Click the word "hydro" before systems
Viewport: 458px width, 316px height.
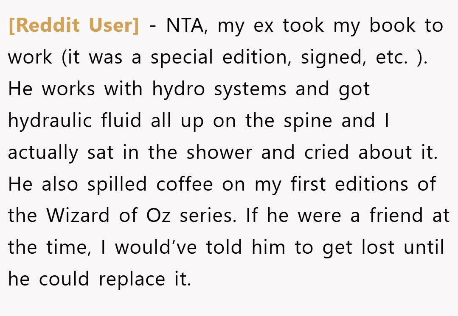178,89
